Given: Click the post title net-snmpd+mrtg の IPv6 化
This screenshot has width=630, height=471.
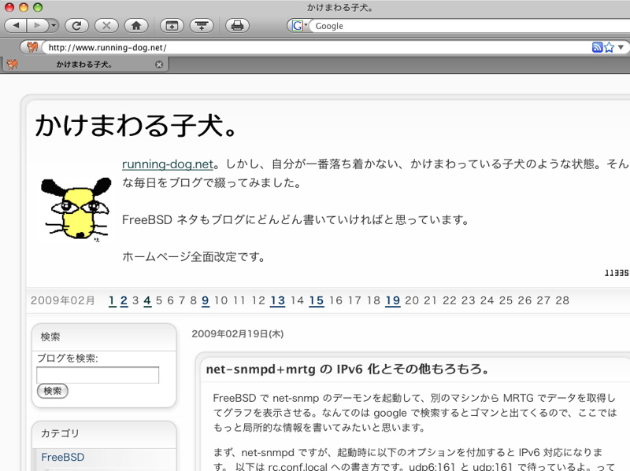Looking at the screenshot, I should pyautogui.click(x=347, y=369).
